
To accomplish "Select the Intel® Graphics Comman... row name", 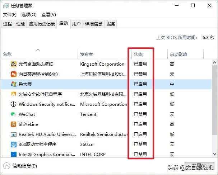I will click(47, 154).
